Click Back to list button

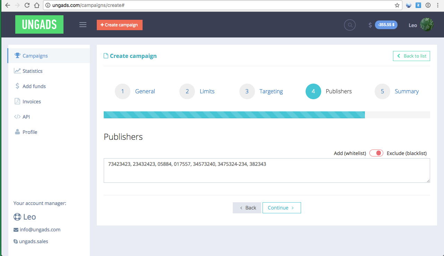pos(411,56)
